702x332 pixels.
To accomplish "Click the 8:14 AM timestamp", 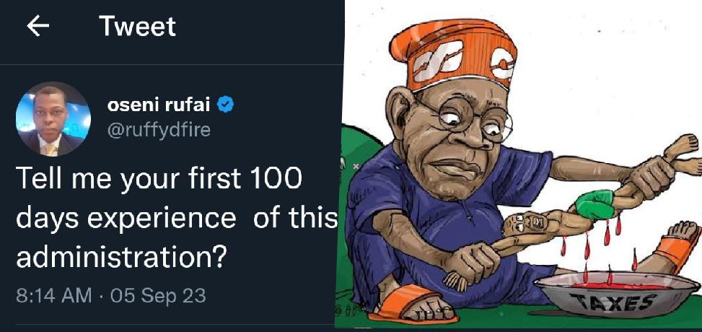I will [x=53, y=297].
